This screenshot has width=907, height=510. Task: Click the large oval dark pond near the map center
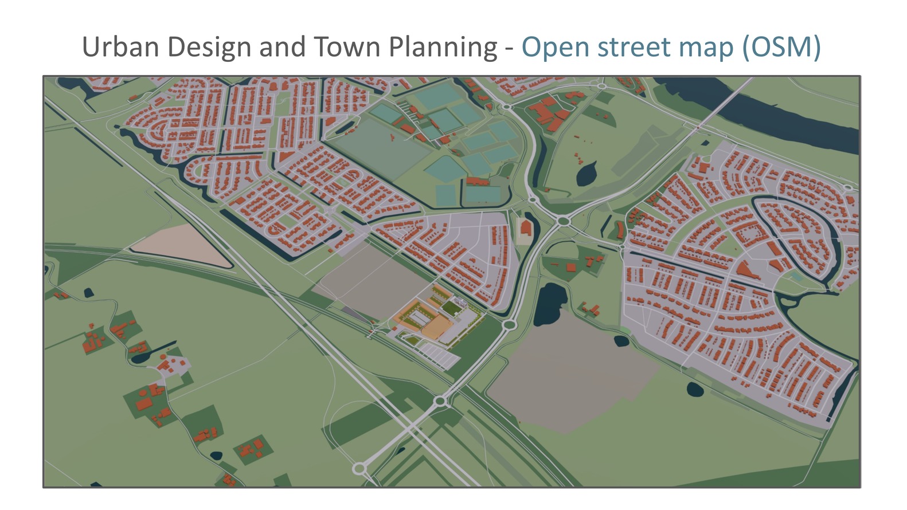point(550,304)
